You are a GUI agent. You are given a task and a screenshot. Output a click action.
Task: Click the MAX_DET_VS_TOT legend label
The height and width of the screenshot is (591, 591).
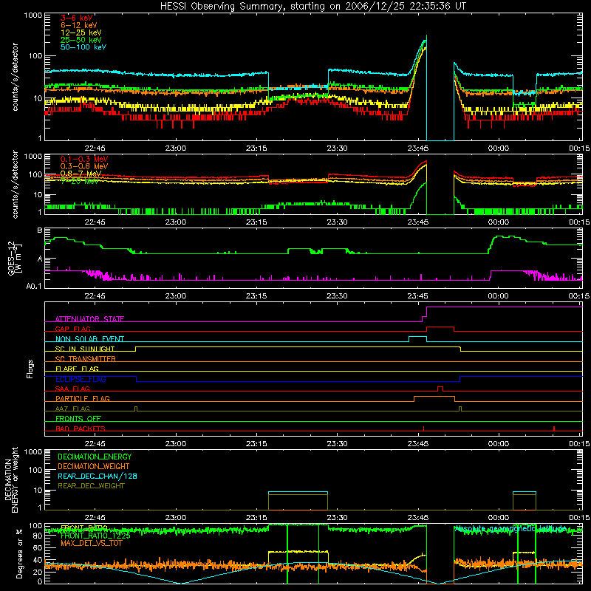(x=91, y=543)
